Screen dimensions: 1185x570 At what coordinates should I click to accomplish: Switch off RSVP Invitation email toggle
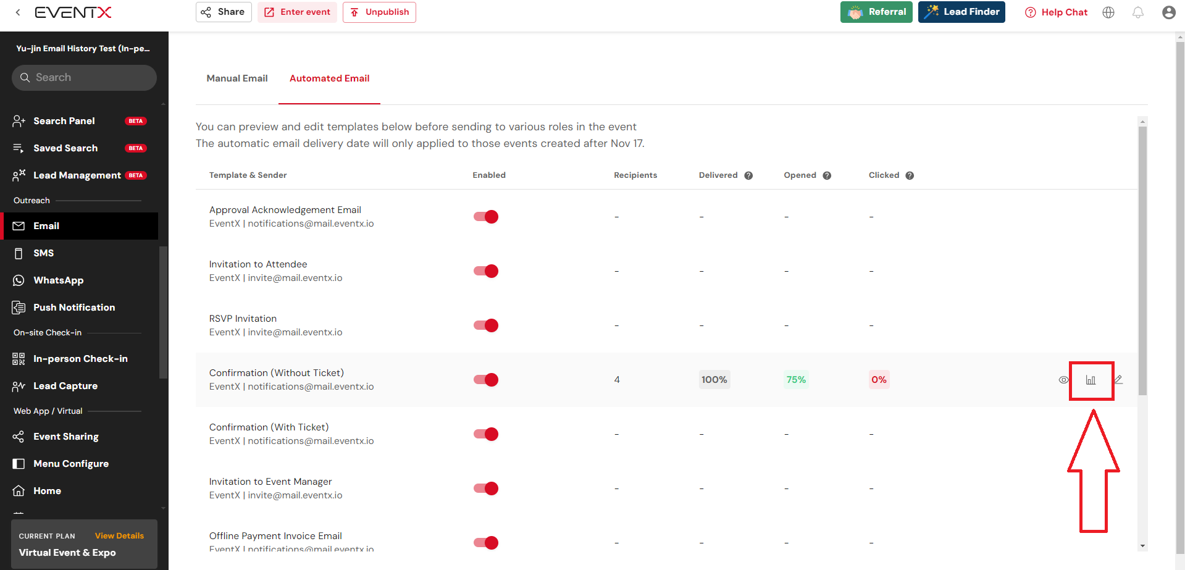click(x=486, y=325)
